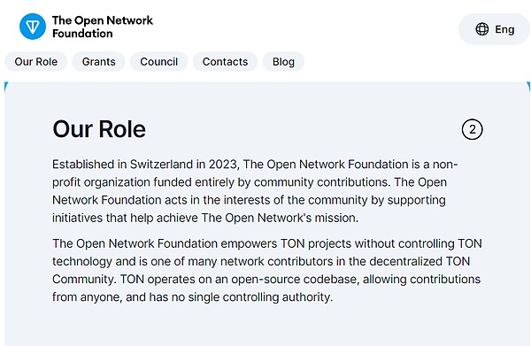Click the circled number 2 badge
The height and width of the screenshot is (346, 531).
(x=472, y=129)
